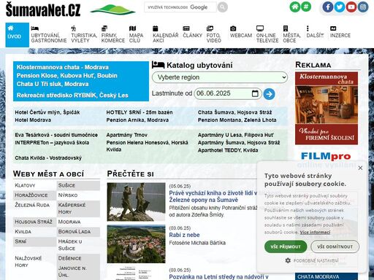Open Ubytování, Gastronomie menu
The width and height of the screenshot is (374, 280).
[49, 35]
